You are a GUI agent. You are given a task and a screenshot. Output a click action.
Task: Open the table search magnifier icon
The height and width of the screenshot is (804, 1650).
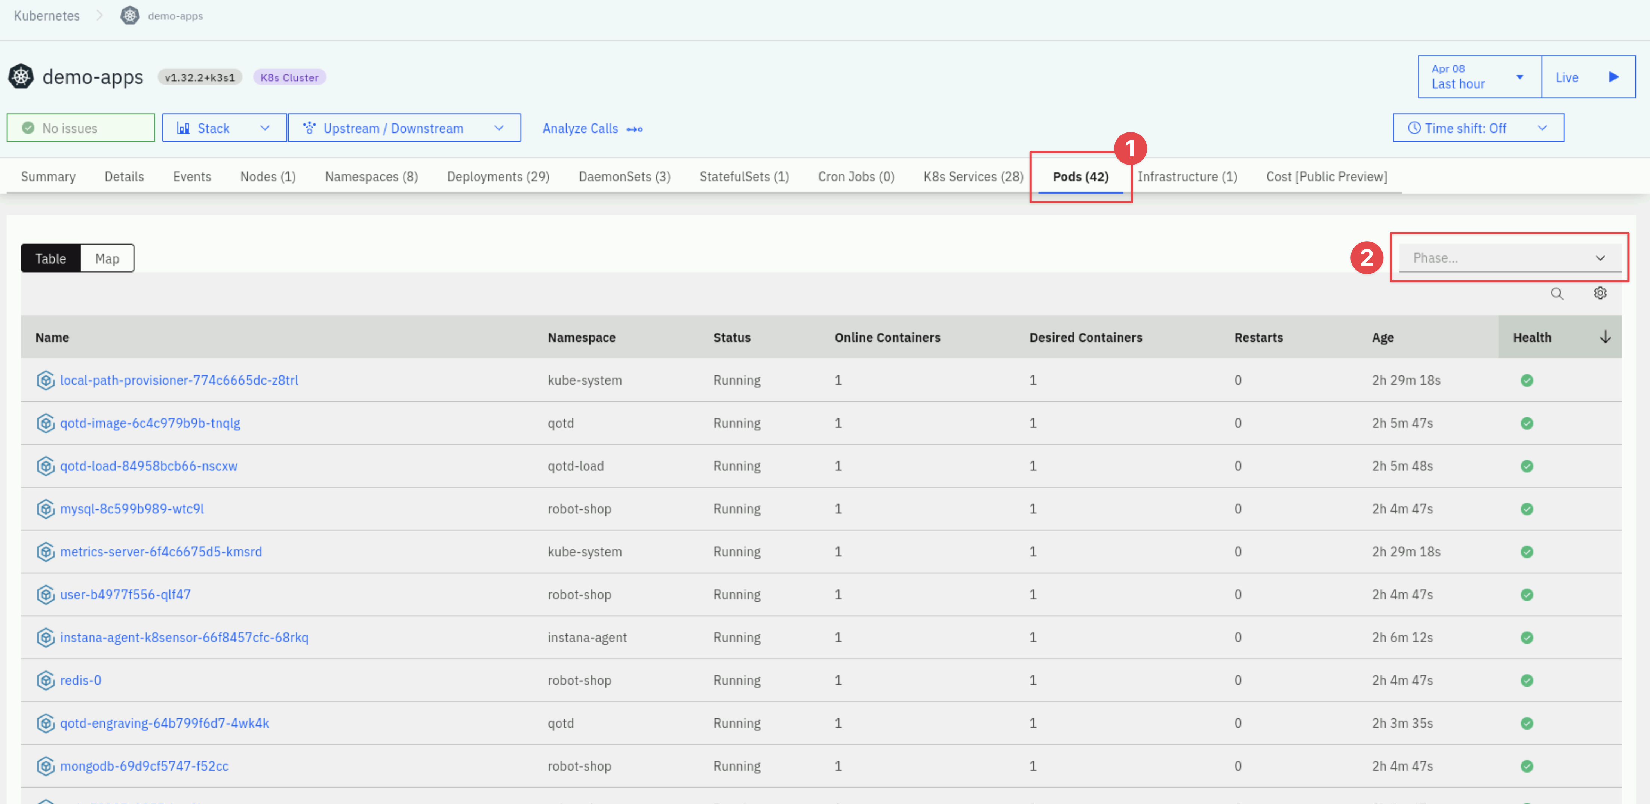[x=1557, y=294]
